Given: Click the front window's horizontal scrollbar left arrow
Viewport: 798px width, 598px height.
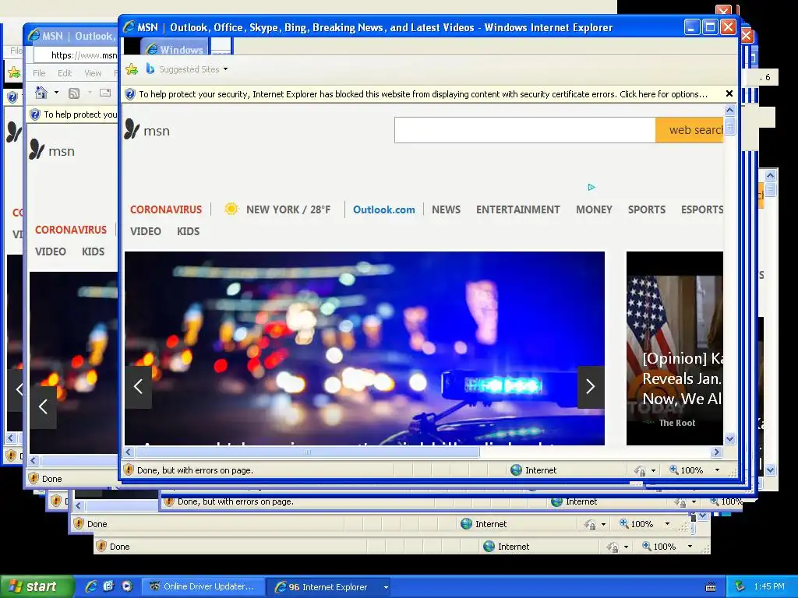Looking at the screenshot, I should point(129,452).
